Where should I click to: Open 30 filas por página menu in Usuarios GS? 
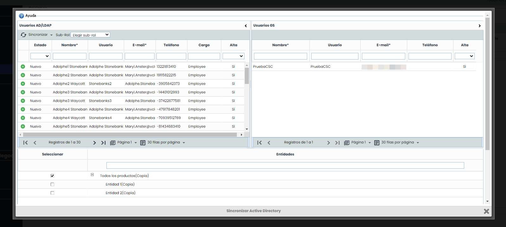(400, 142)
